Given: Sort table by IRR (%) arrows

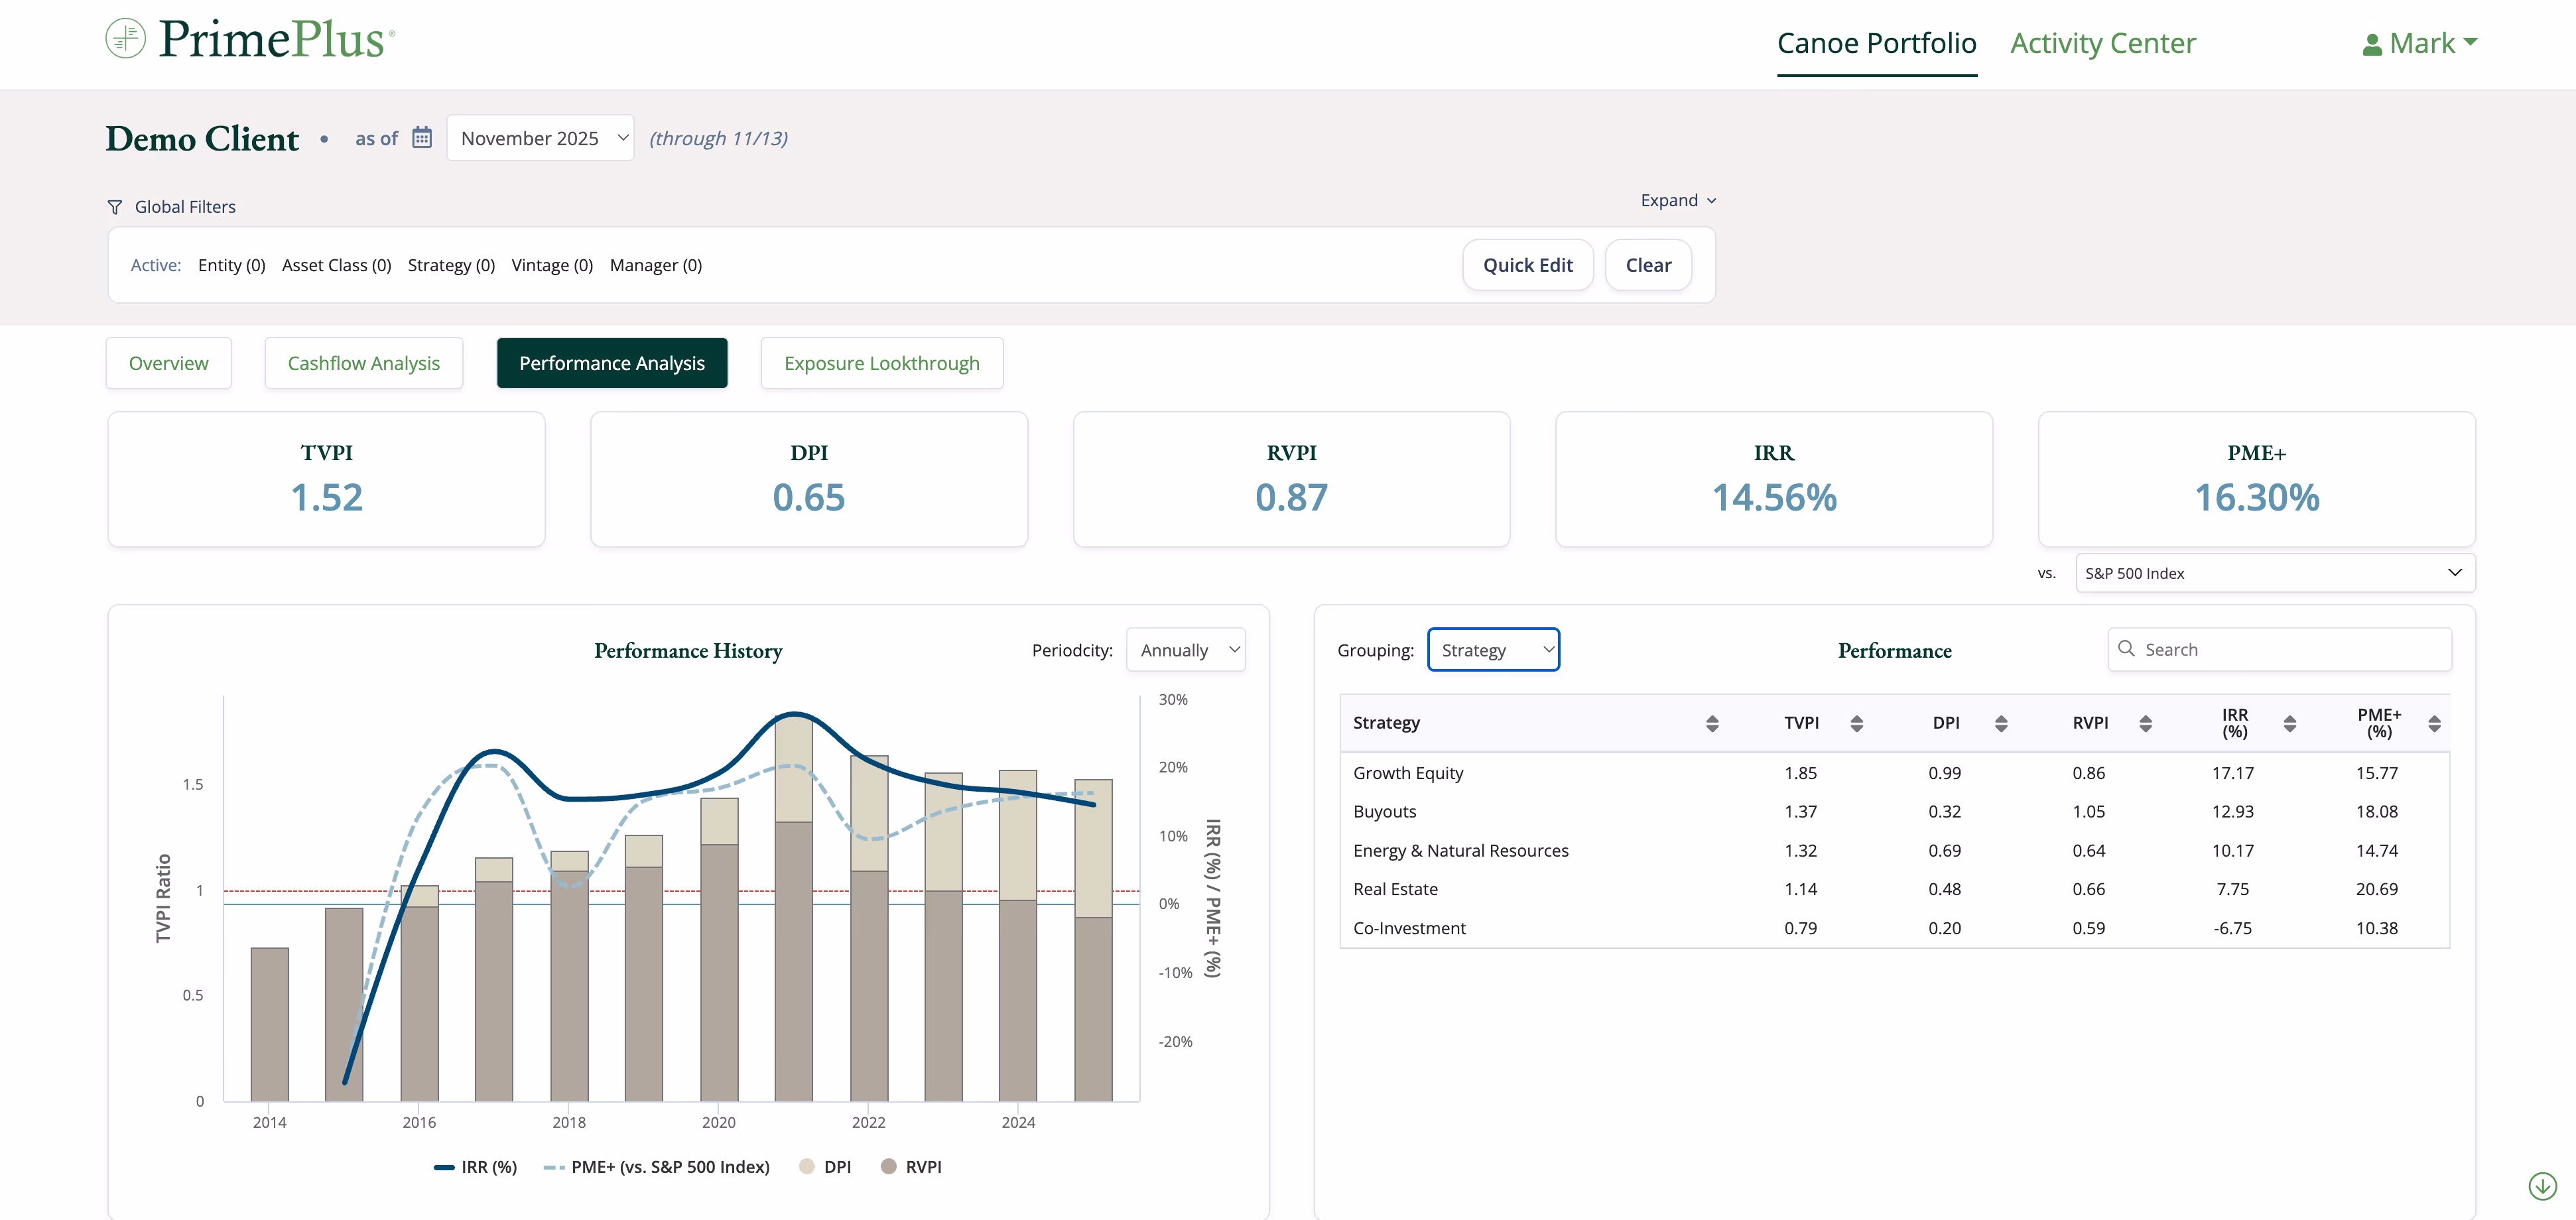Looking at the screenshot, I should pyautogui.click(x=2289, y=723).
